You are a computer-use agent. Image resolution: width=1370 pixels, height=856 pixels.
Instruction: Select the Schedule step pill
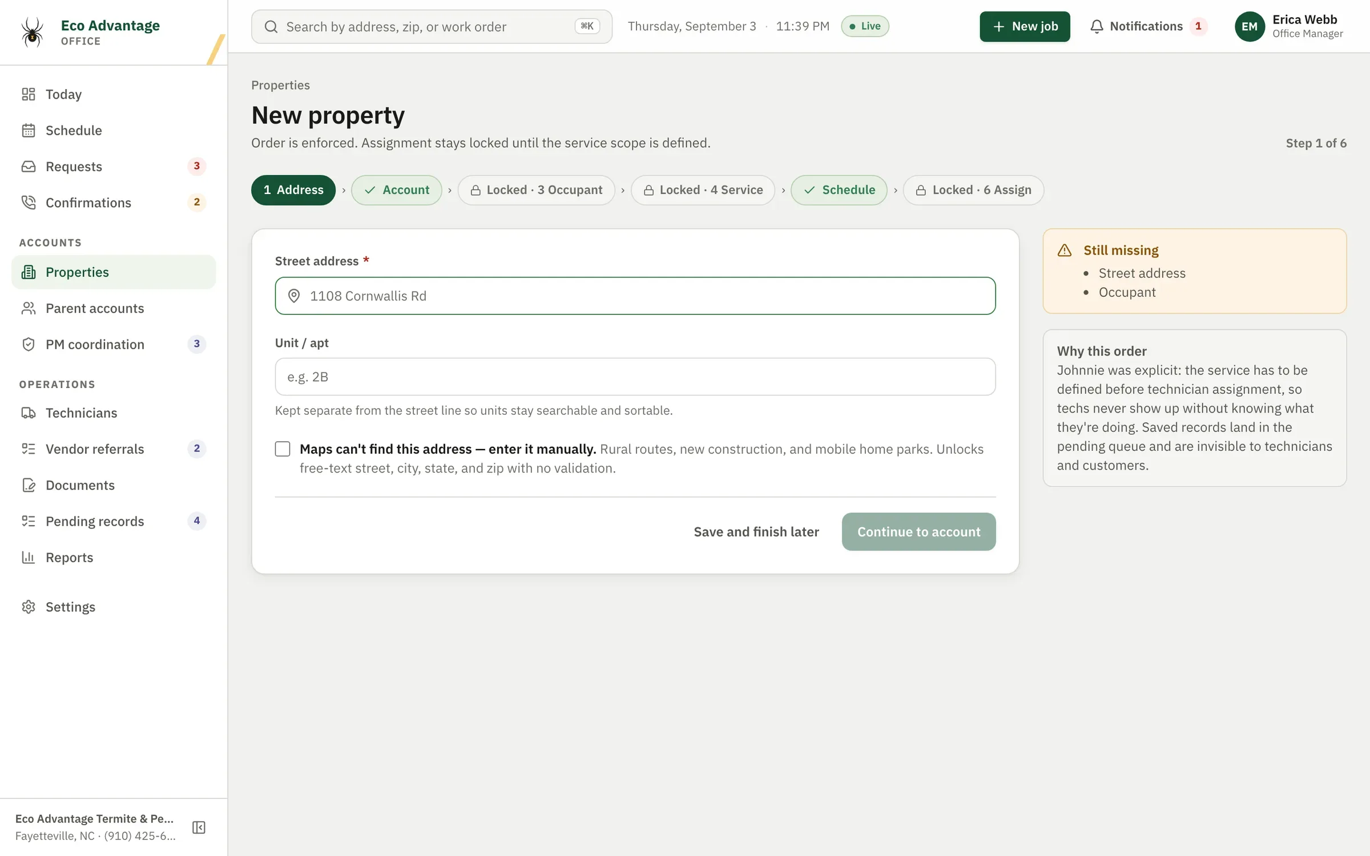pos(839,190)
